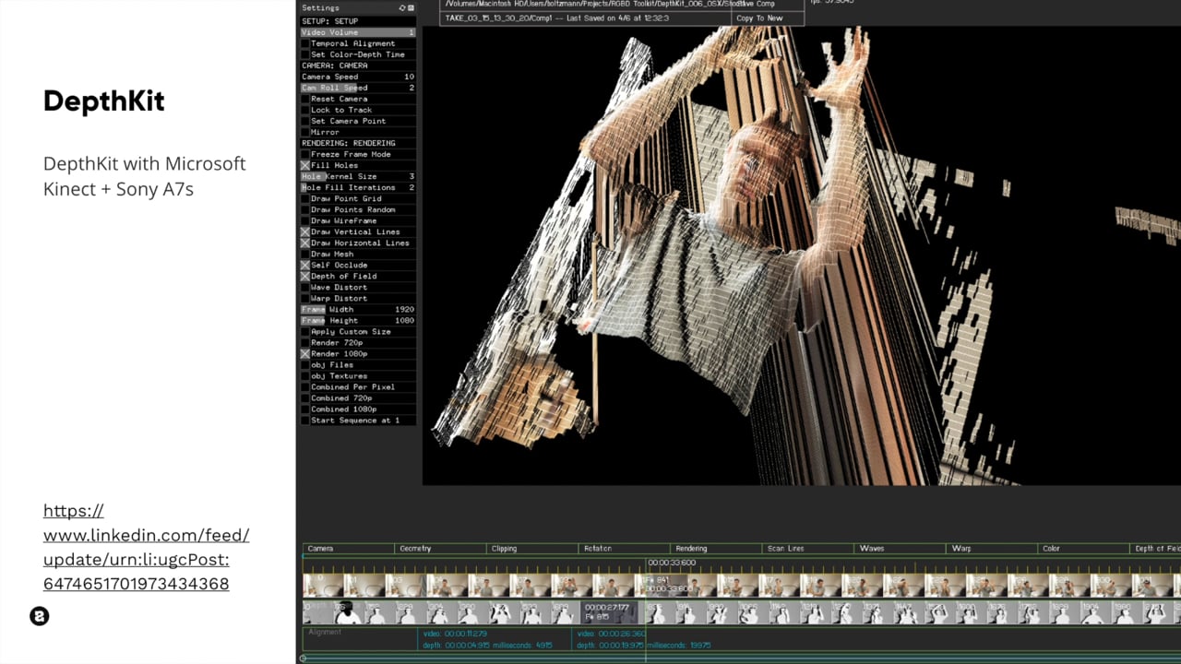Click the playhead circle at timeline bottom
The width and height of the screenshot is (1181, 664).
[x=303, y=658]
